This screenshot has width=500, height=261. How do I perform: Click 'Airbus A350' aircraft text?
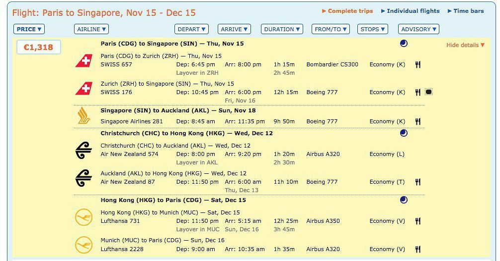point(323,221)
